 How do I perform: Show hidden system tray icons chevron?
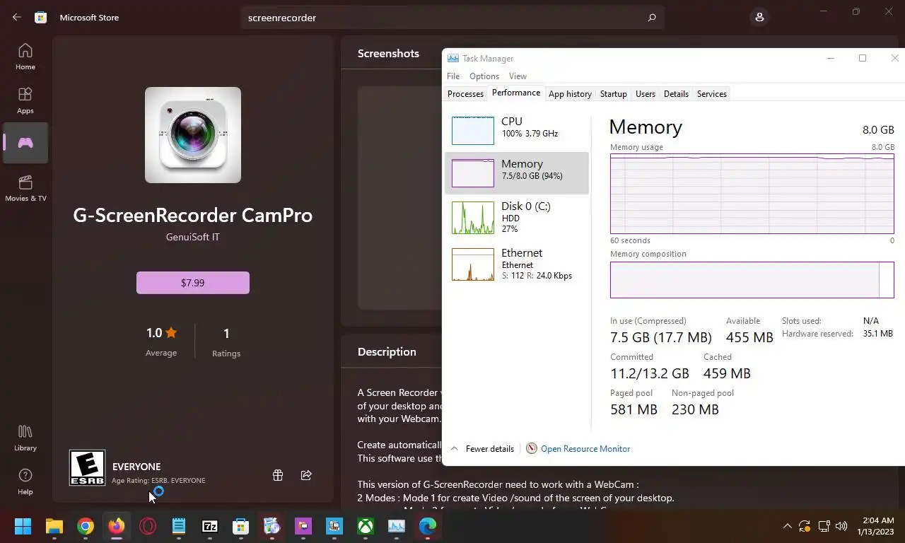(x=787, y=526)
